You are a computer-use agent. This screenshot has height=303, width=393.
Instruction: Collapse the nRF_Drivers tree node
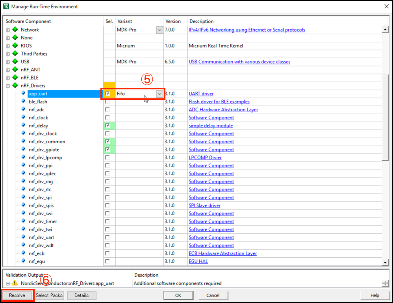click(x=8, y=86)
